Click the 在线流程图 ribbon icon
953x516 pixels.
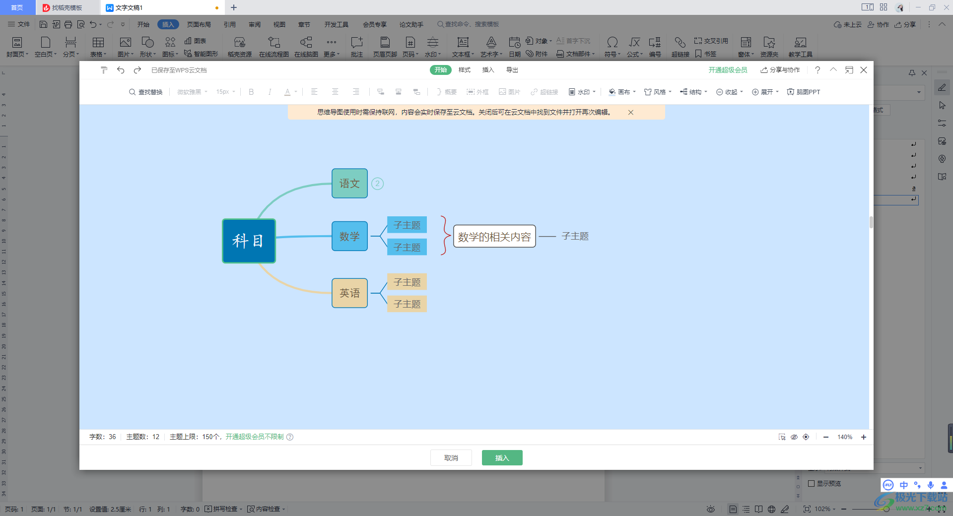coord(274,46)
